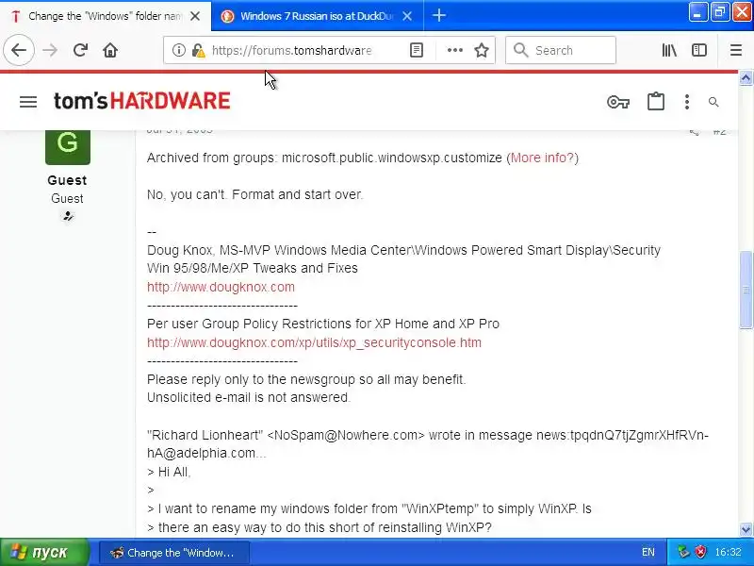
Task: Open the Firefox home page
Action: tap(110, 50)
